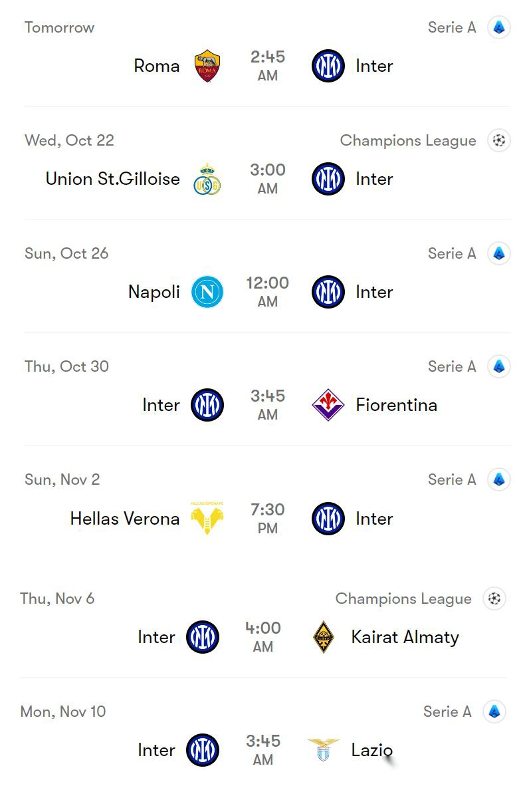The width and height of the screenshot is (521, 786).
Task: Select the 7:30 PM Verona match time
Action: (268, 519)
